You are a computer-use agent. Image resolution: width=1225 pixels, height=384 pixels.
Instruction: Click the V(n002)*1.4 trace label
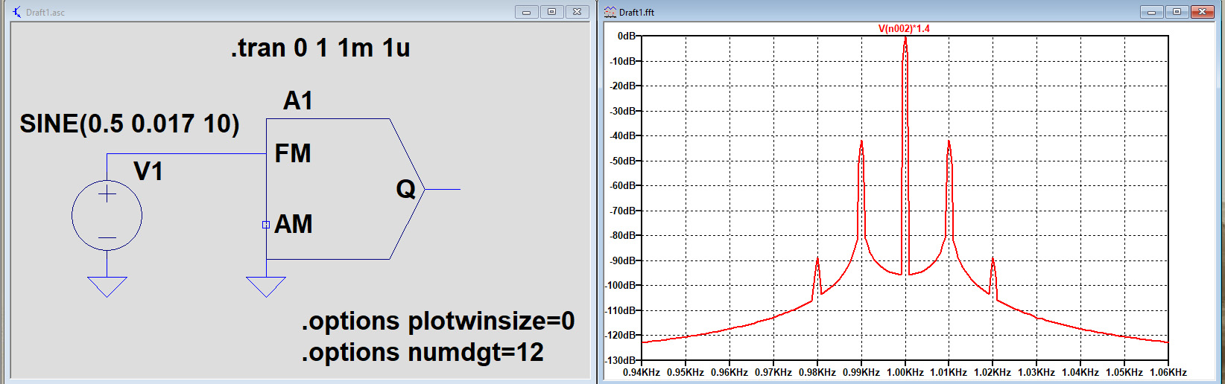(x=904, y=28)
